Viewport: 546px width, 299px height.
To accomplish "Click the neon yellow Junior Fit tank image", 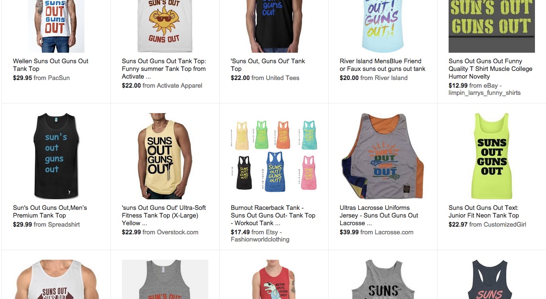I will coord(492,156).
